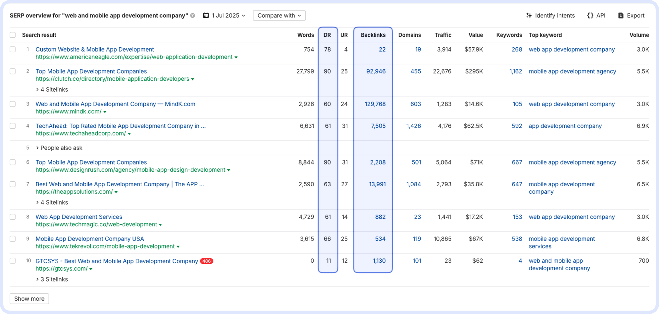The height and width of the screenshot is (314, 659).
Task: Click the 268 keywords link for americaneagle
Action: (517, 49)
